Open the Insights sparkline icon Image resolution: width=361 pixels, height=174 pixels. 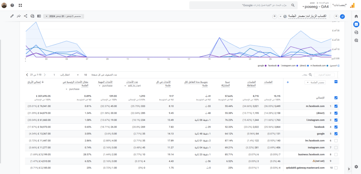point(19,16)
